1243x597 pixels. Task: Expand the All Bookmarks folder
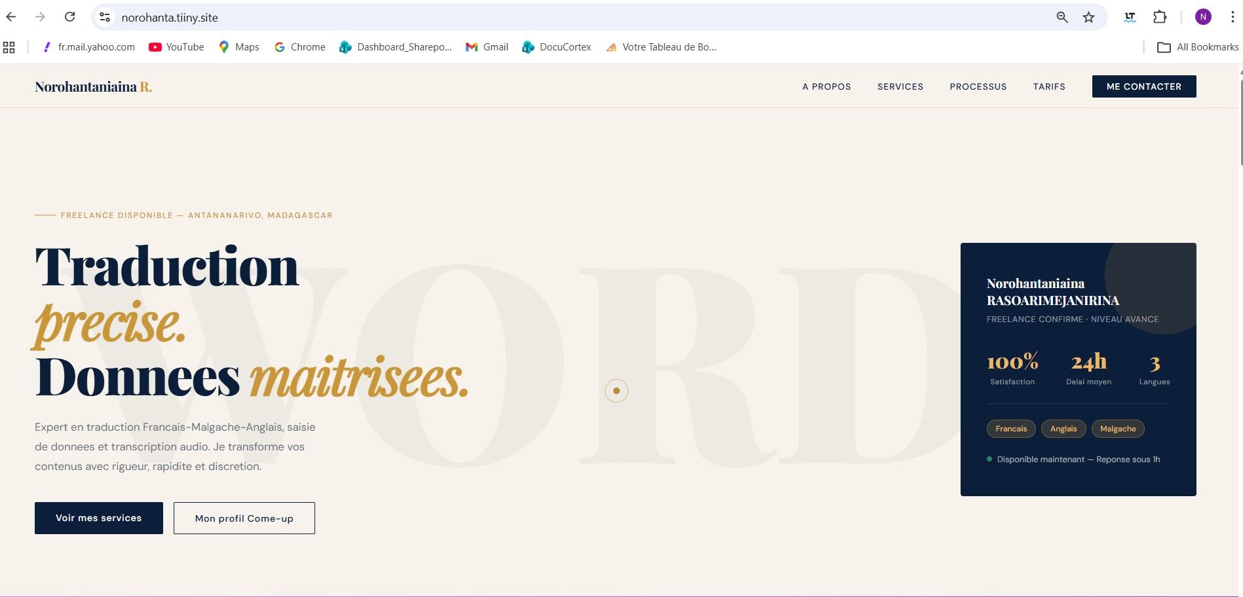pos(1198,47)
